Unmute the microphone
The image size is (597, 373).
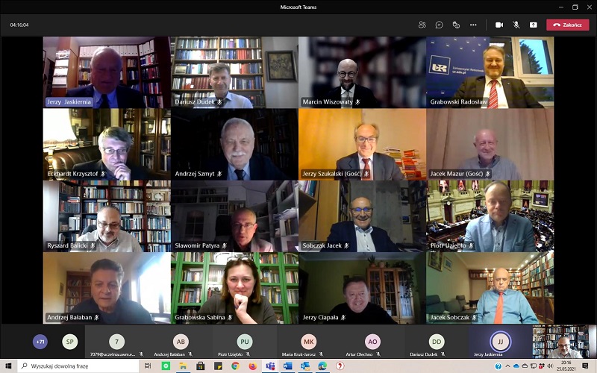tap(516, 25)
